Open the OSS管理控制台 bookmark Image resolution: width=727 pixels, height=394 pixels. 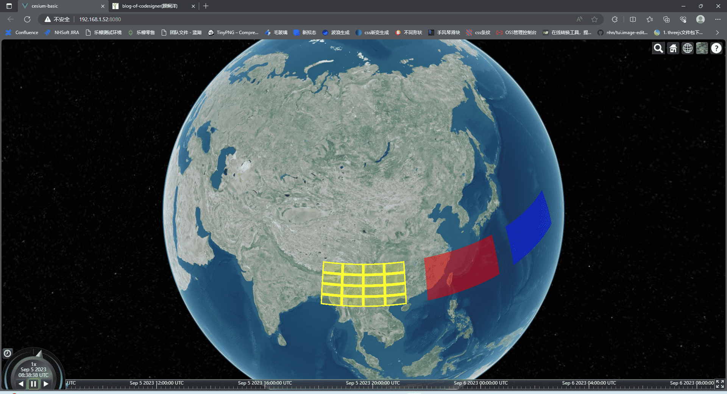(x=516, y=33)
